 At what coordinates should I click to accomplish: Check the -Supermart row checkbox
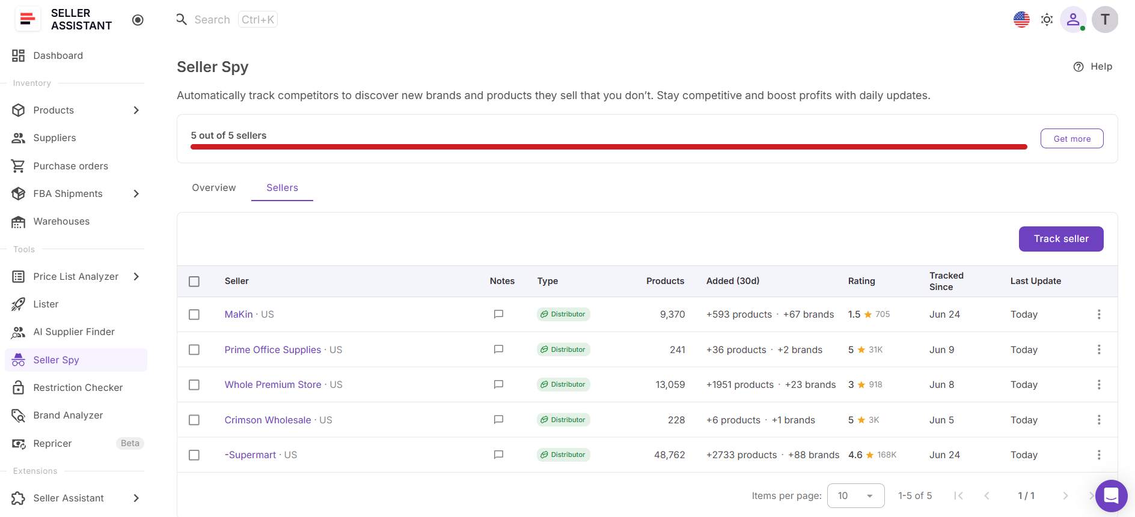[x=194, y=455]
